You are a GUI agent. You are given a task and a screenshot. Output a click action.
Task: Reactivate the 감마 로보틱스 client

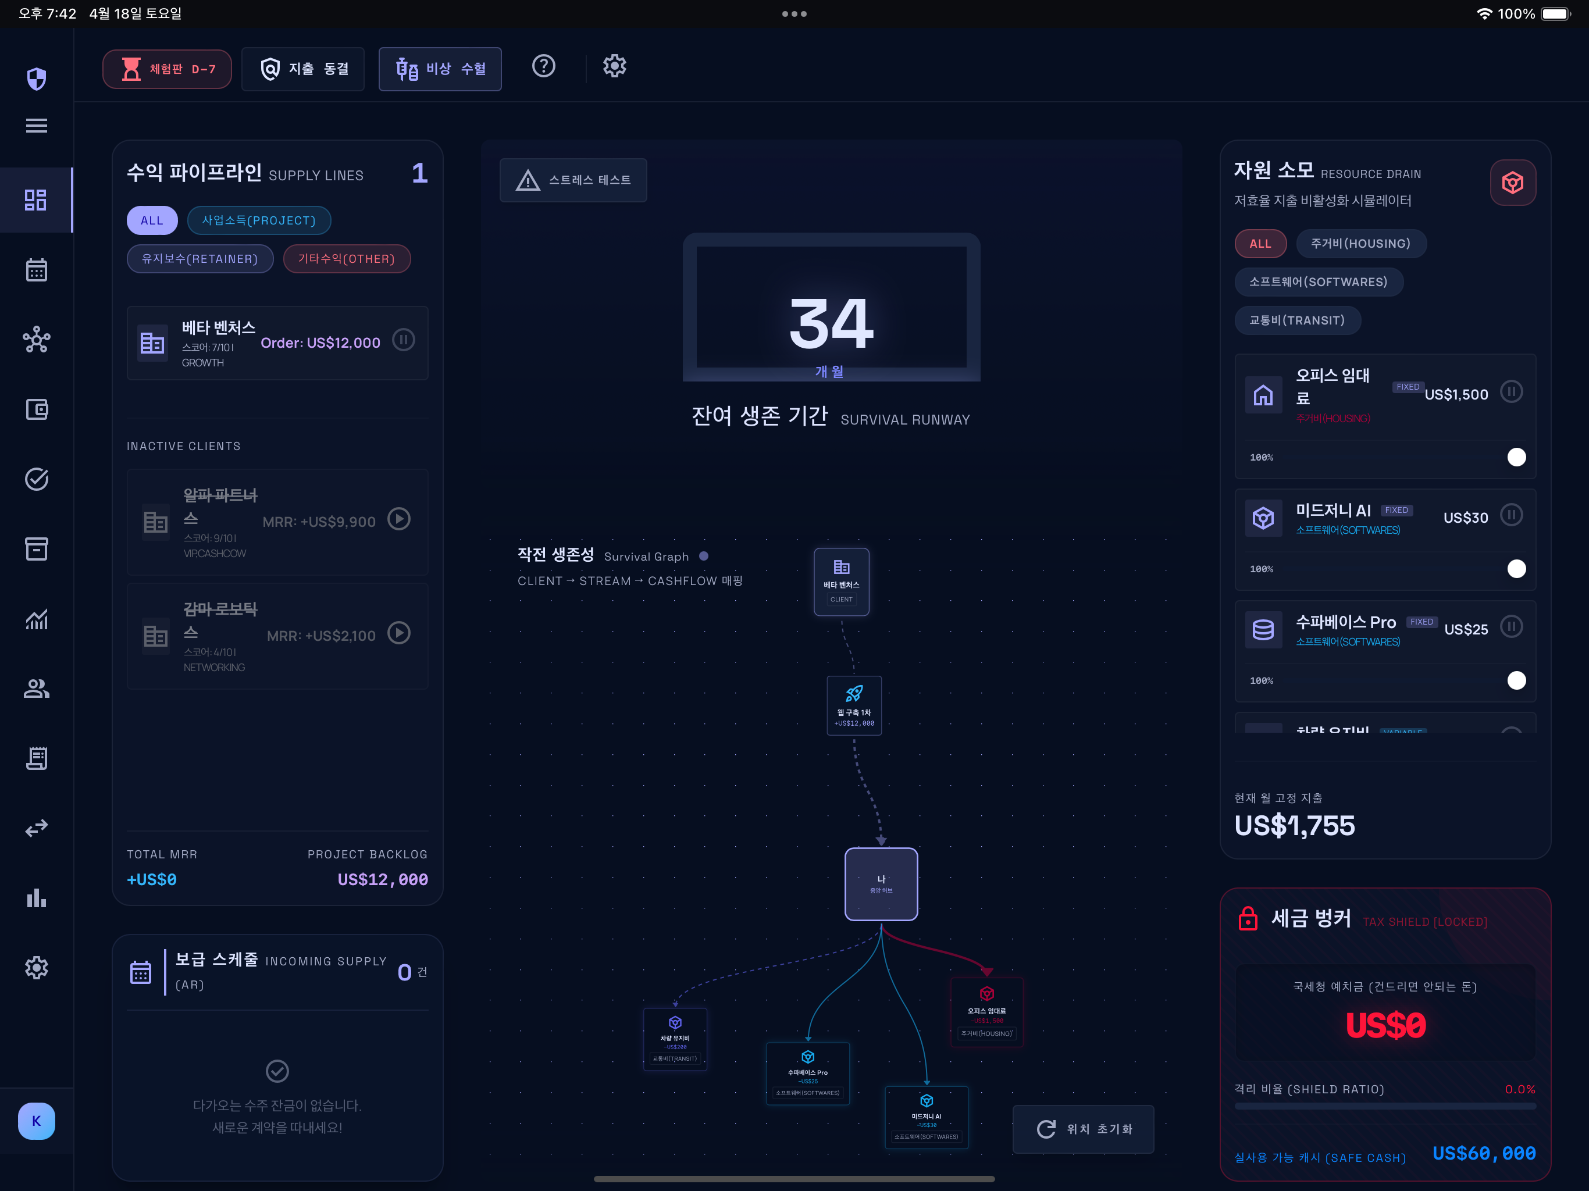pos(400,633)
